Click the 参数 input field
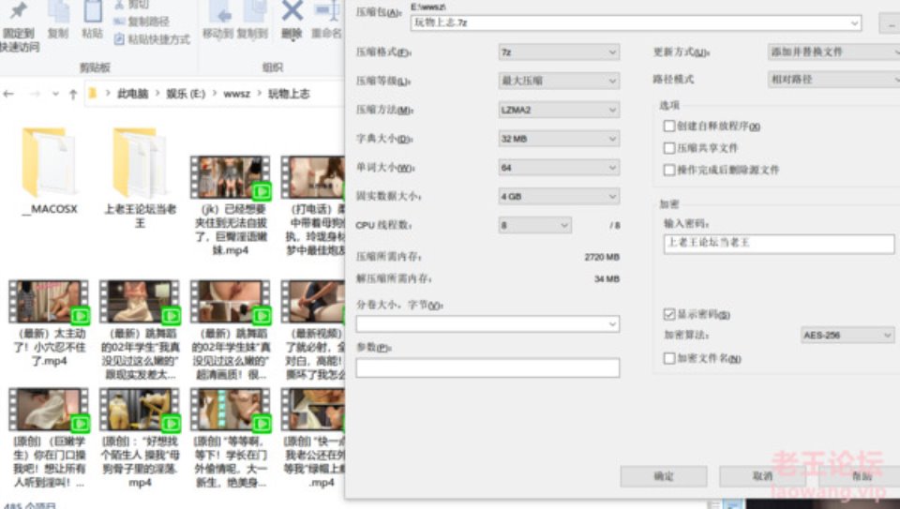900x509 pixels. coord(487,368)
